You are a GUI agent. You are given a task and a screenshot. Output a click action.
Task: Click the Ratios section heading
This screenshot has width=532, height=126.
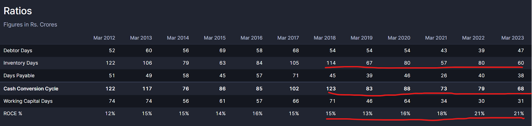18,11
